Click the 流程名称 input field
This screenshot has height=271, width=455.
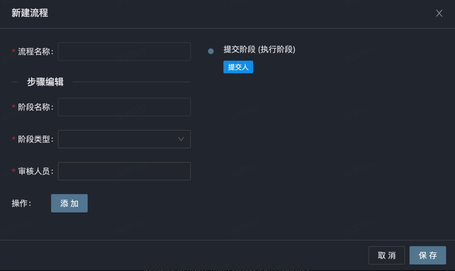point(124,51)
